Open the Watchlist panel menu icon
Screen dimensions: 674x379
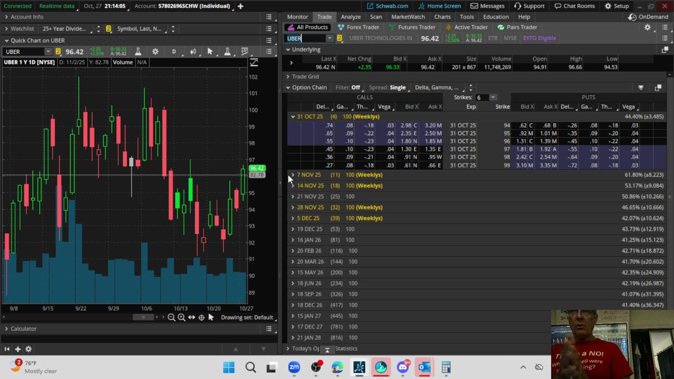(x=269, y=29)
